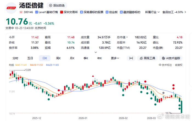
Task: Open the Level1基础行情 tag
Action: pyautogui.click(x=47, y=12)
